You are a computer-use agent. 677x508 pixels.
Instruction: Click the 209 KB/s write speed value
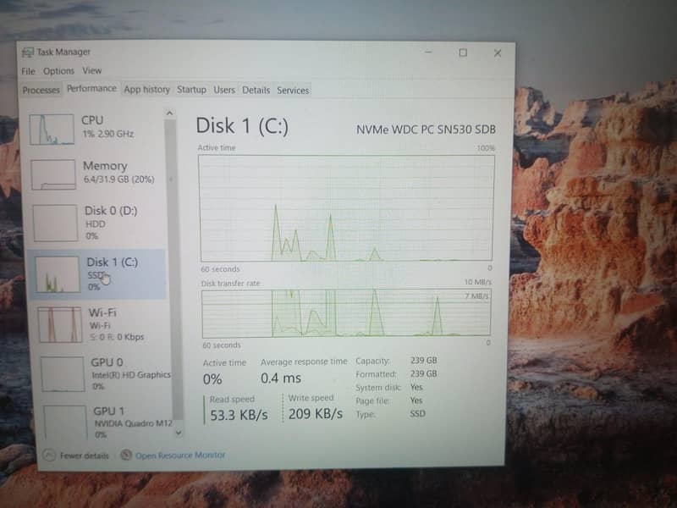click(316, 414)
